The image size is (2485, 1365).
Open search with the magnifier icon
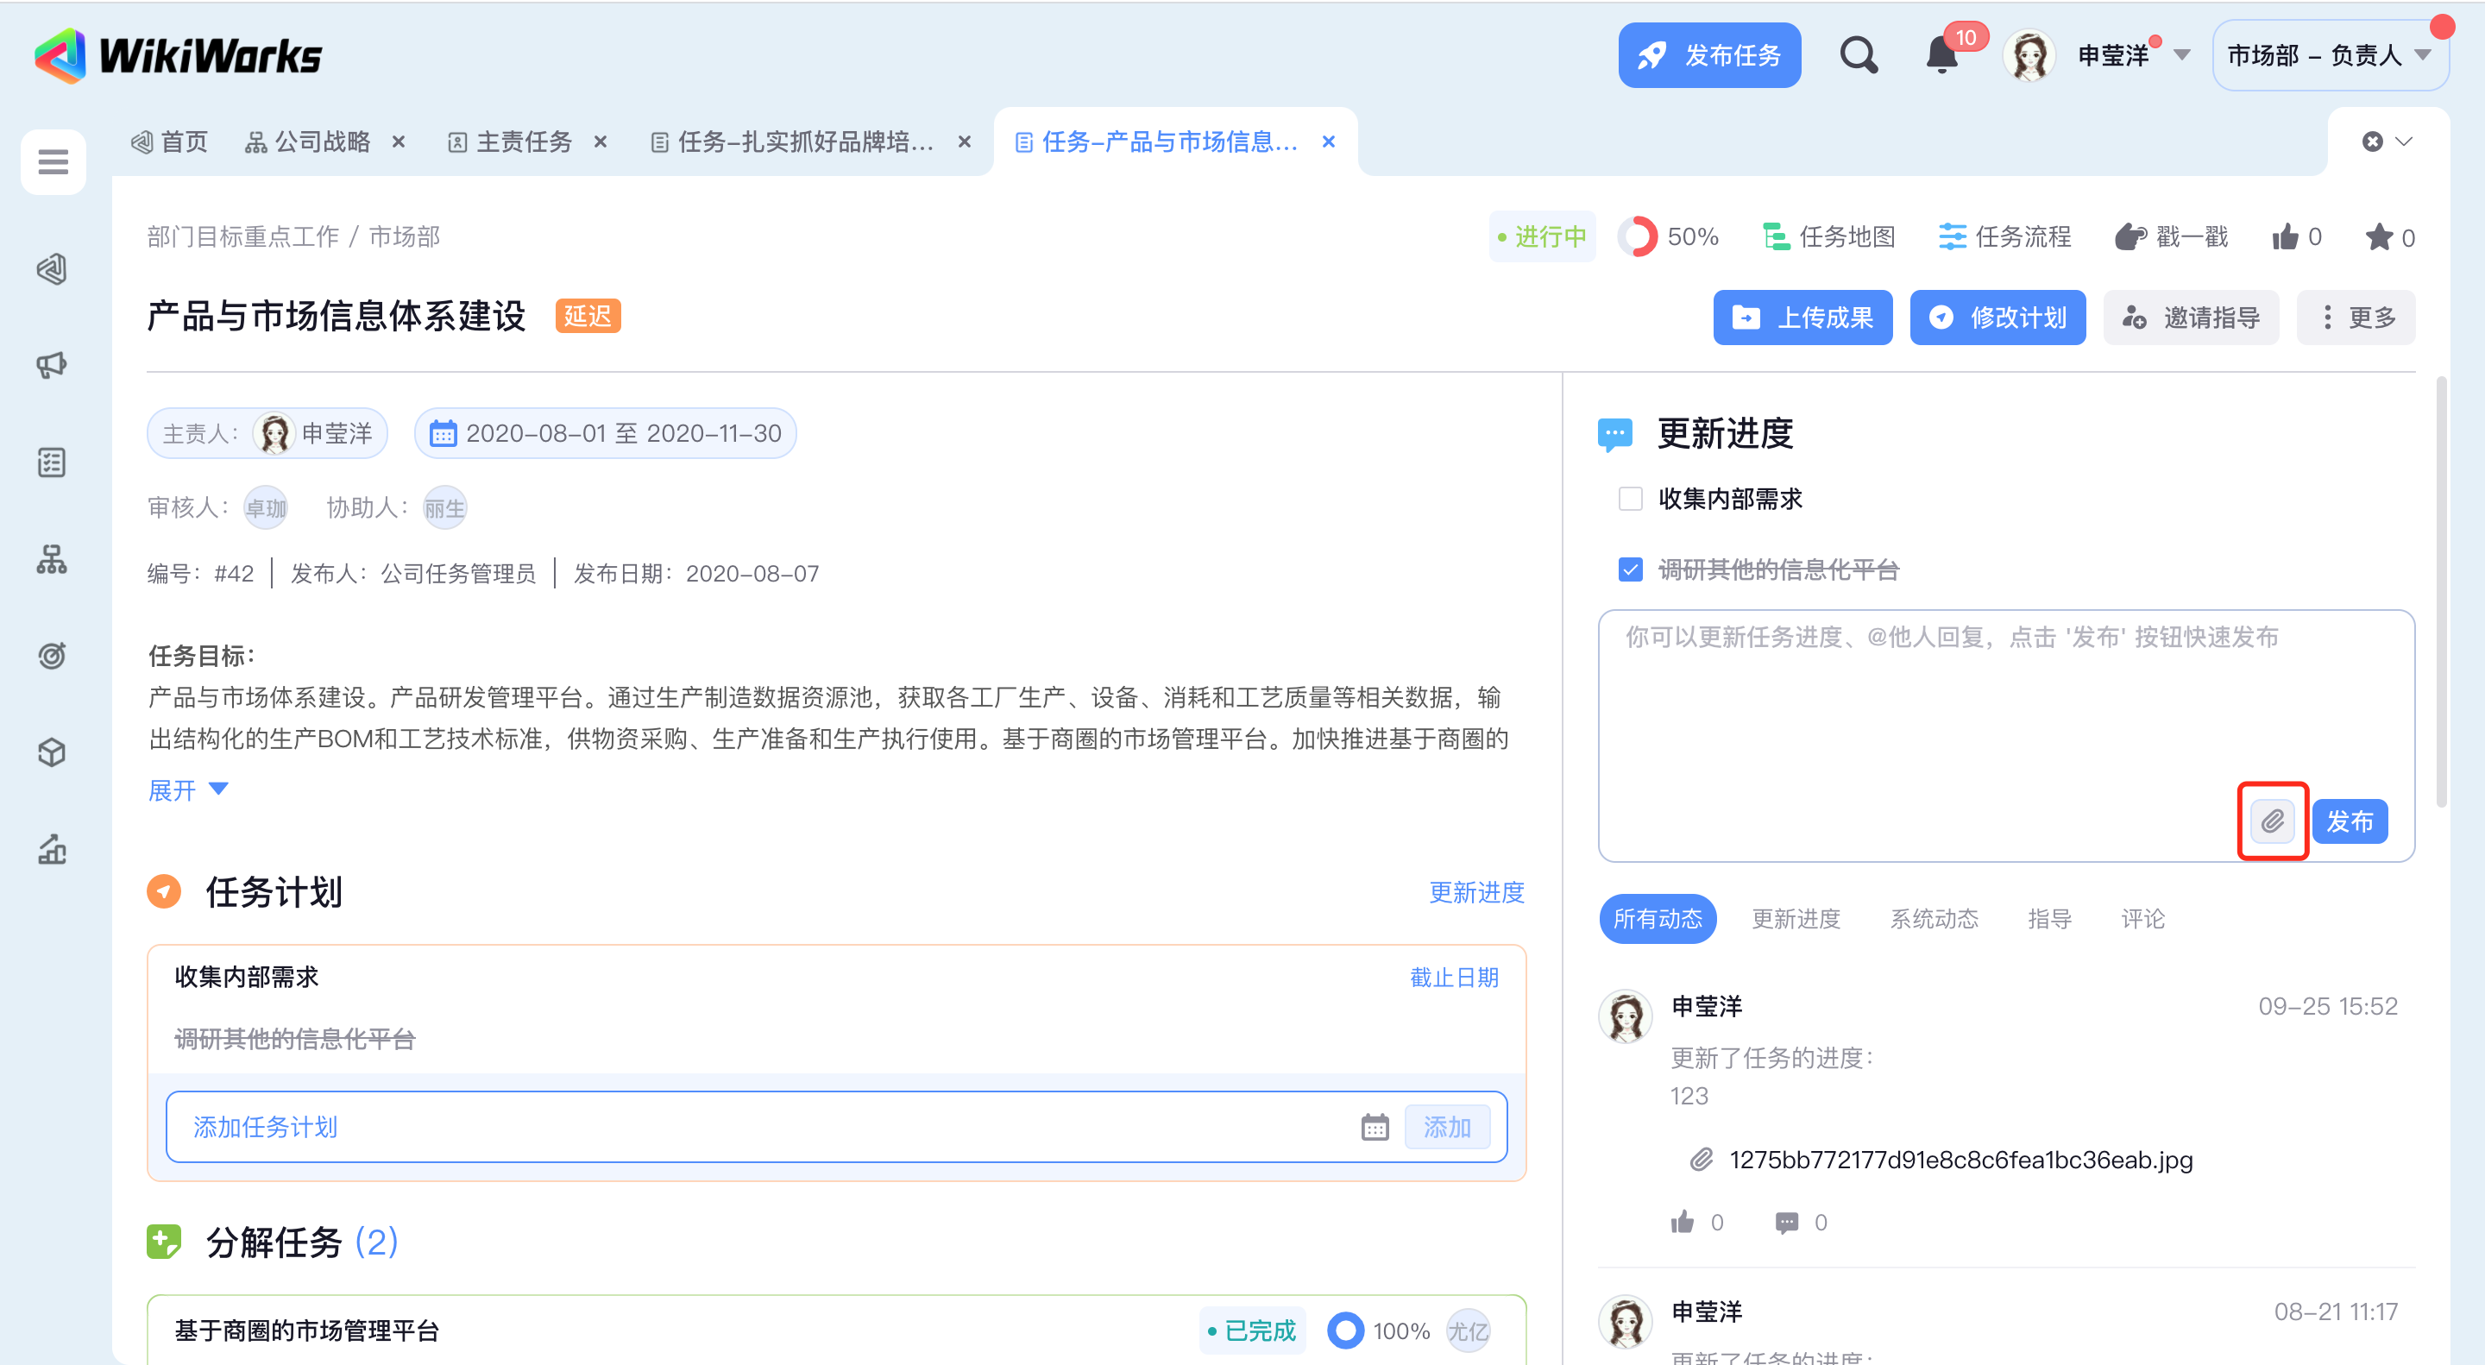[1858, 56]
